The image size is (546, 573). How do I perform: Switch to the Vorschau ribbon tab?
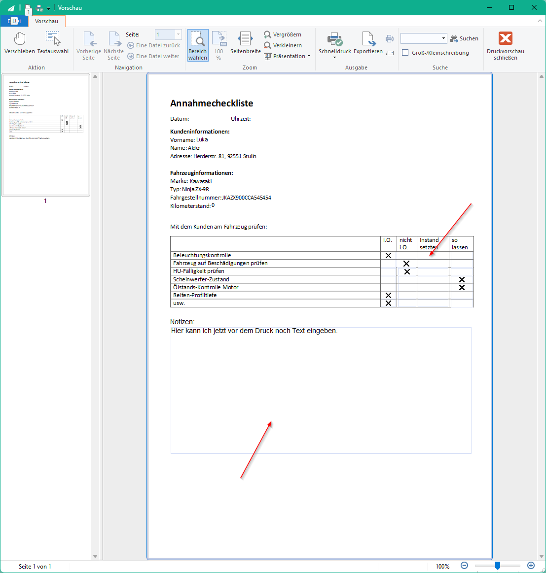pos(46,21)
